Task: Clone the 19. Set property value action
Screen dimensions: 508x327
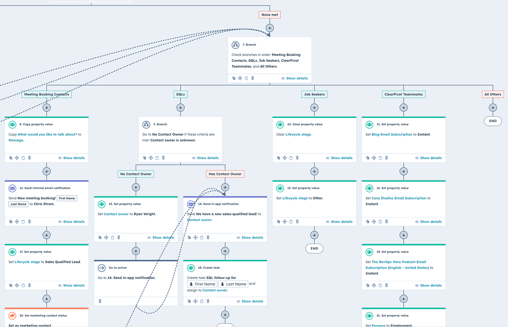Action: [x=368, y=285]
